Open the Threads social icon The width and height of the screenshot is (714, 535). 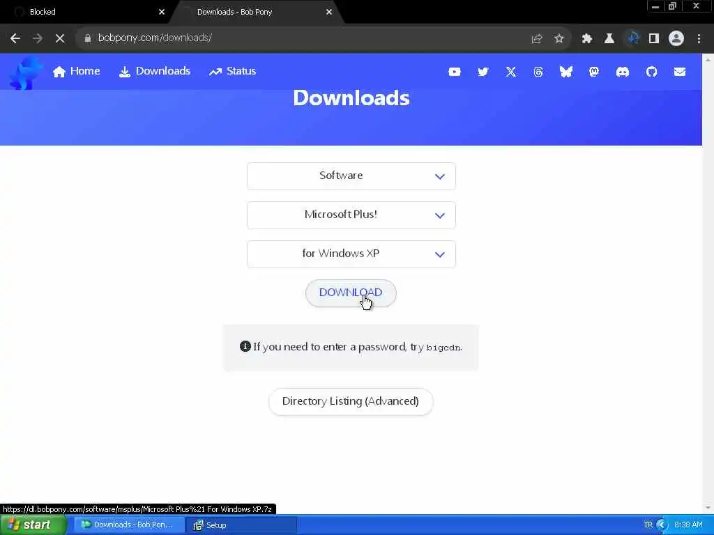coord(538,72)
